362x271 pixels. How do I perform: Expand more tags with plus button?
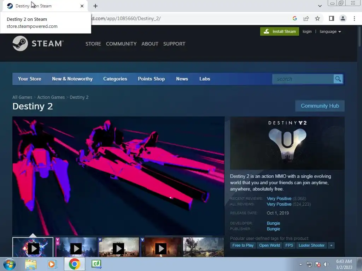coord(331,246)
